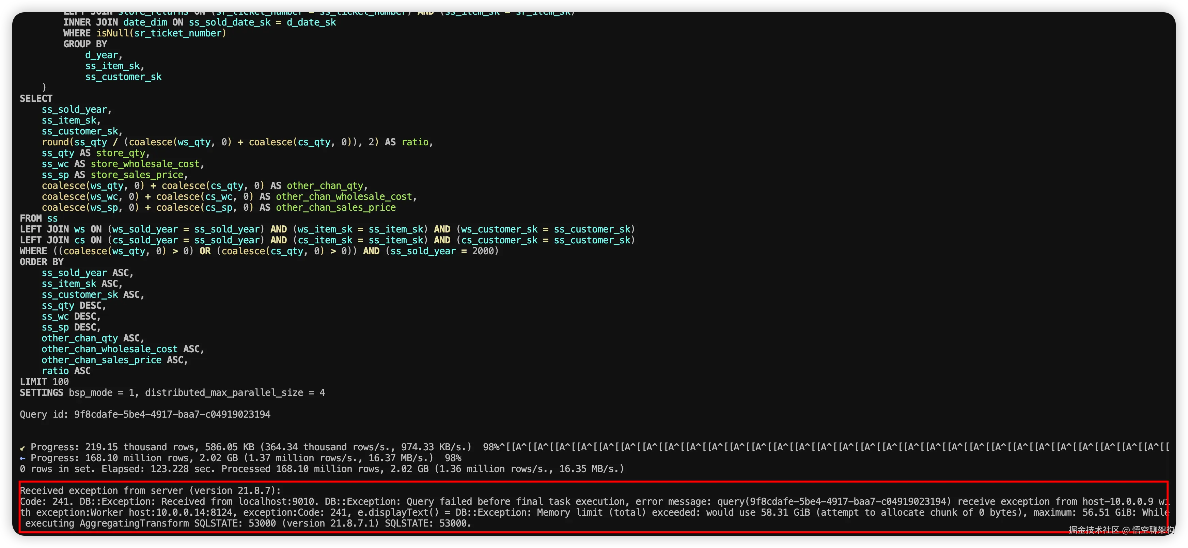
Task: Click the watermark text at bottom right
Action: pyautogui.click(x=1121, y=530)
